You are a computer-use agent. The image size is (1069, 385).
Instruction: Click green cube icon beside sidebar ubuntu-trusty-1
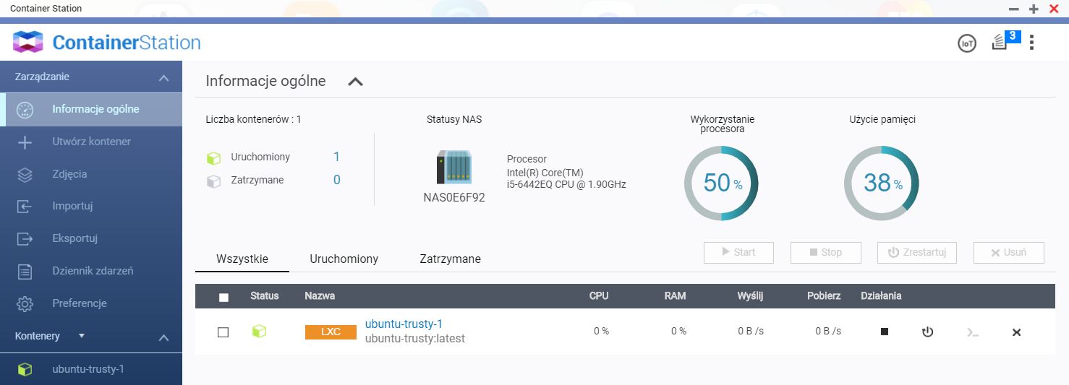[x=25, y=370]
